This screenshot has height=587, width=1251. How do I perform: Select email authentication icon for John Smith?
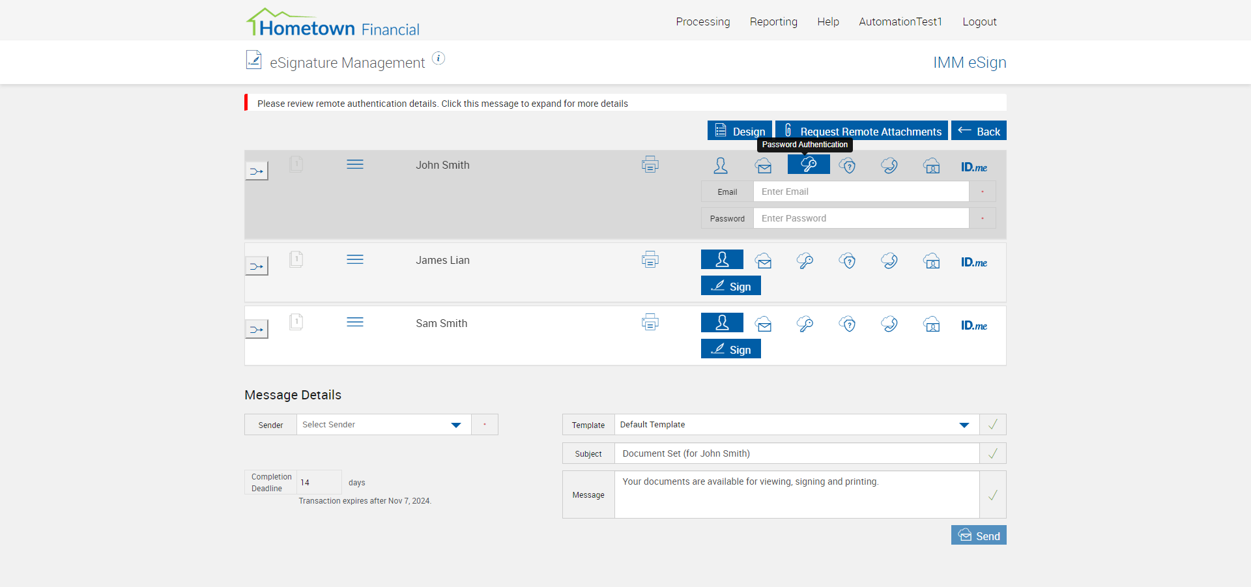[x=764, y=166]
